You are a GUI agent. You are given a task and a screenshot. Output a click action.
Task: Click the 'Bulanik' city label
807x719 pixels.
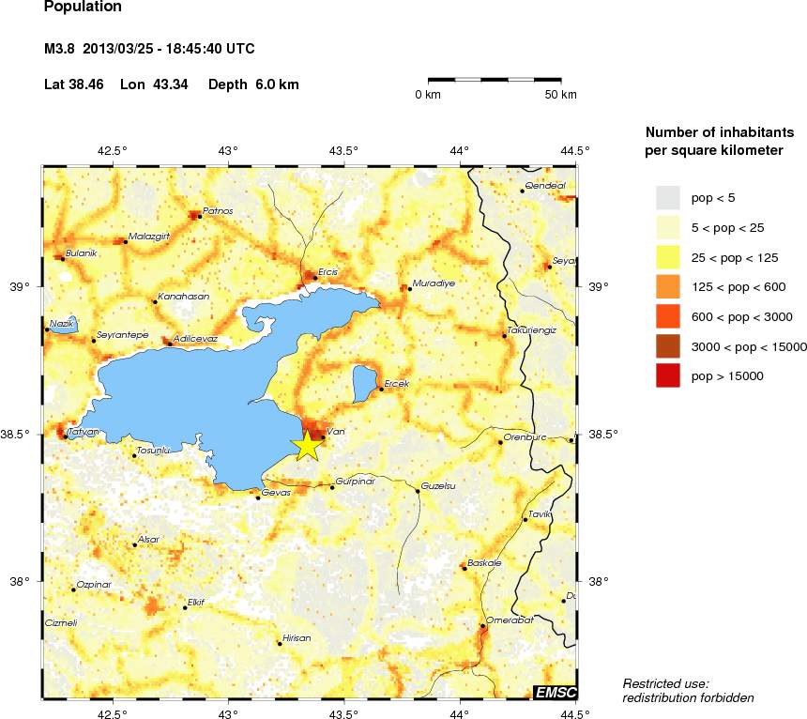[x=82, y=253]
